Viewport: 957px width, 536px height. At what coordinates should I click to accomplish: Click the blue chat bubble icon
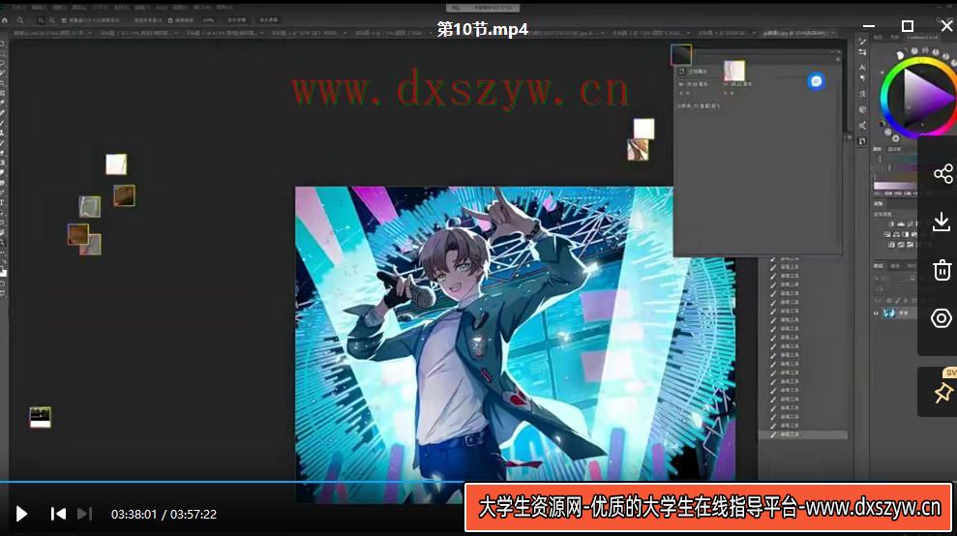[x=816, y=81]
